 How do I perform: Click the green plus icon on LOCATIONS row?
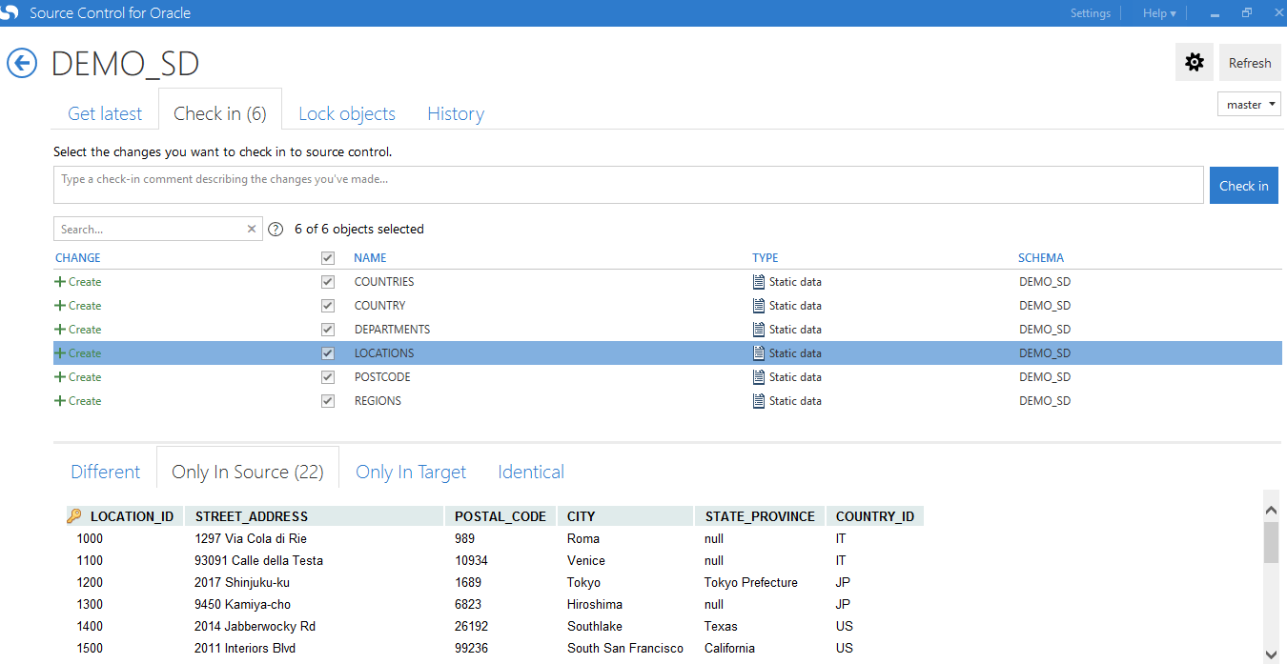pyautogui.click(x=60, y=353)
